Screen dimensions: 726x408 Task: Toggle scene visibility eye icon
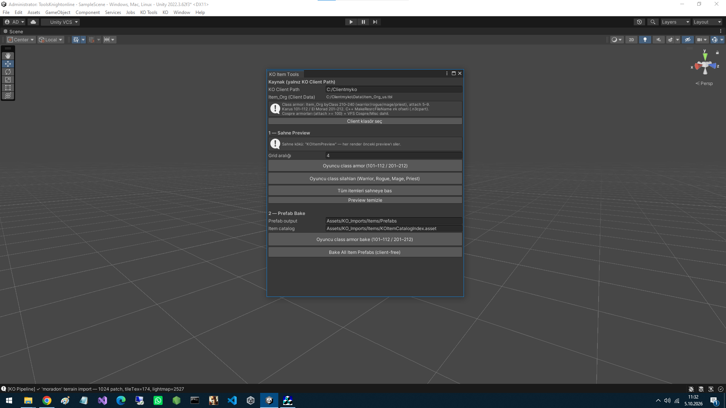[x=688, y=40]
